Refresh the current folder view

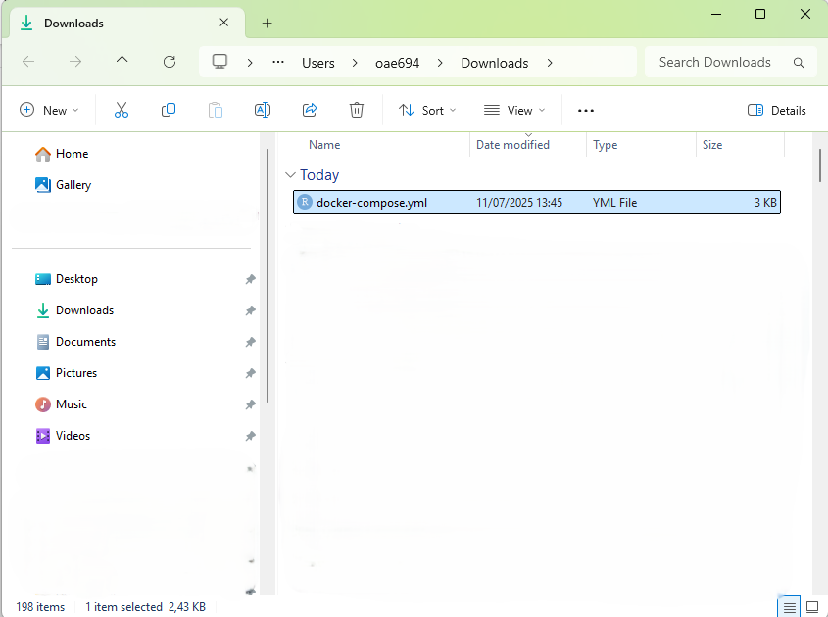(x=170, y=62)
